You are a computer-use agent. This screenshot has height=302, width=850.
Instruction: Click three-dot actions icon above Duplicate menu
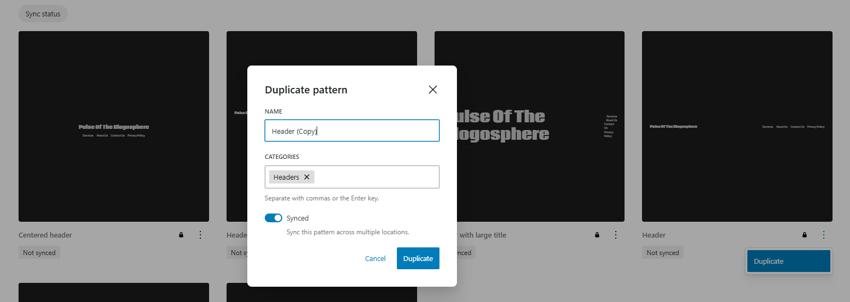pos(824,235)
